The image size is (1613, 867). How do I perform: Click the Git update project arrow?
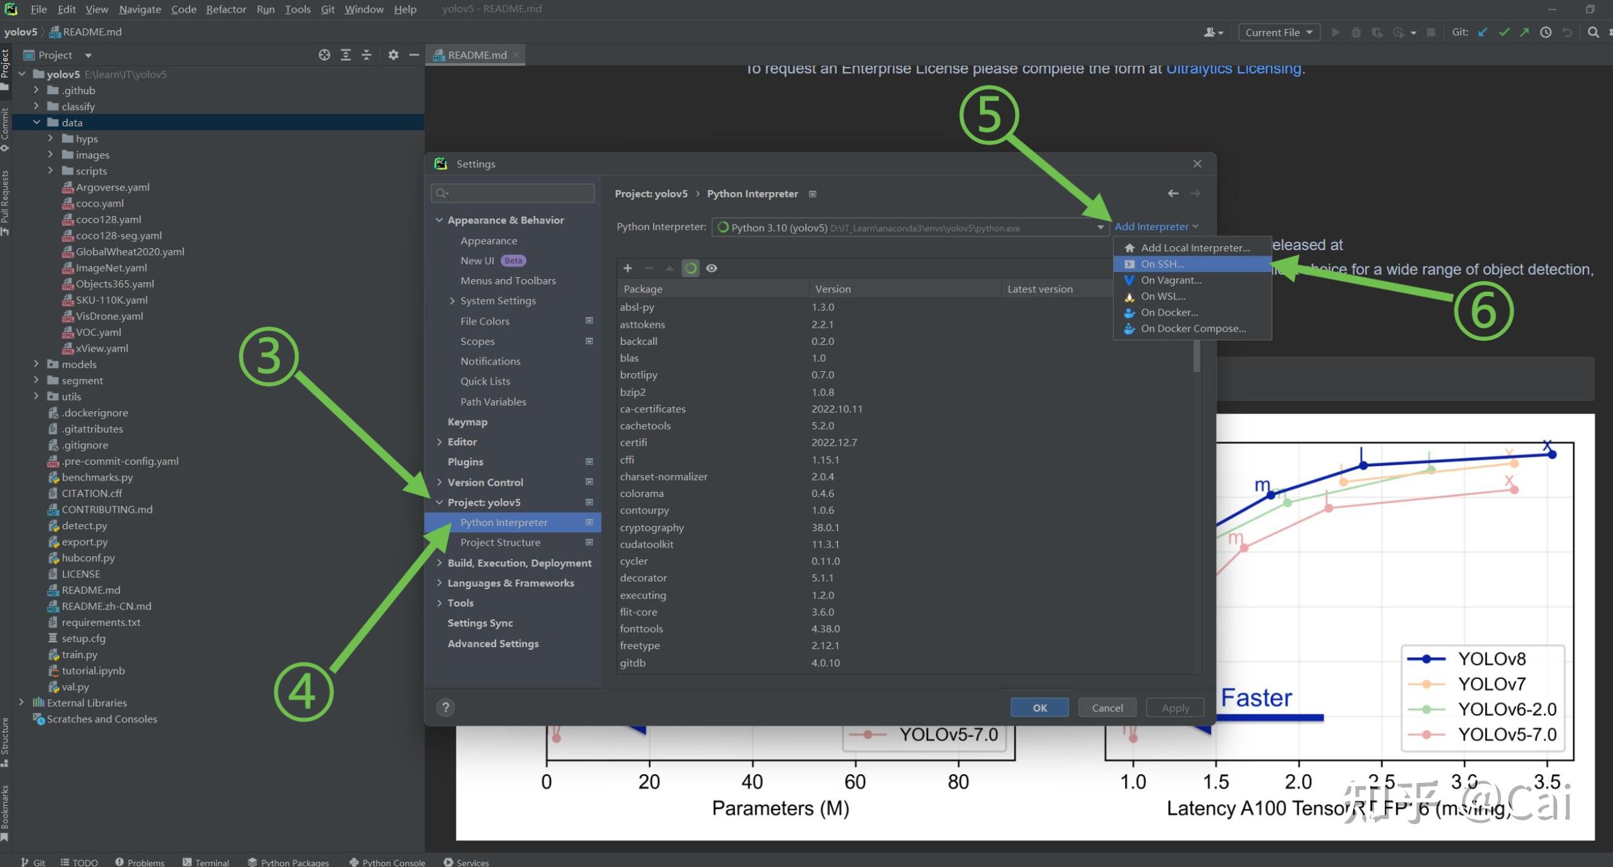point(1482,32)
